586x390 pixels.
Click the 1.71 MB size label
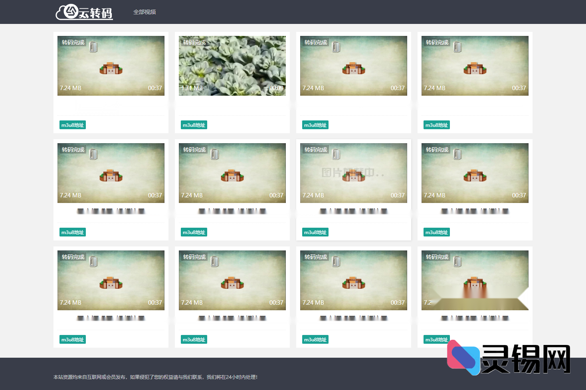[x=192, y=88]
